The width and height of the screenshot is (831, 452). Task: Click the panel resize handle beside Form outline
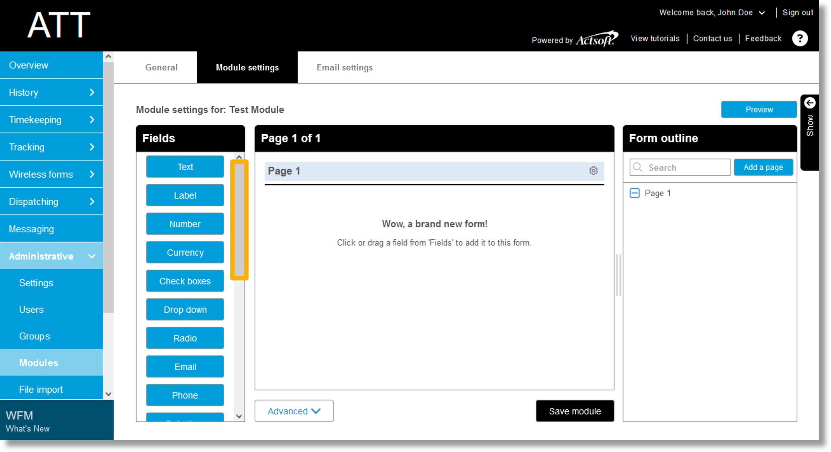click(x=618, y=275)
